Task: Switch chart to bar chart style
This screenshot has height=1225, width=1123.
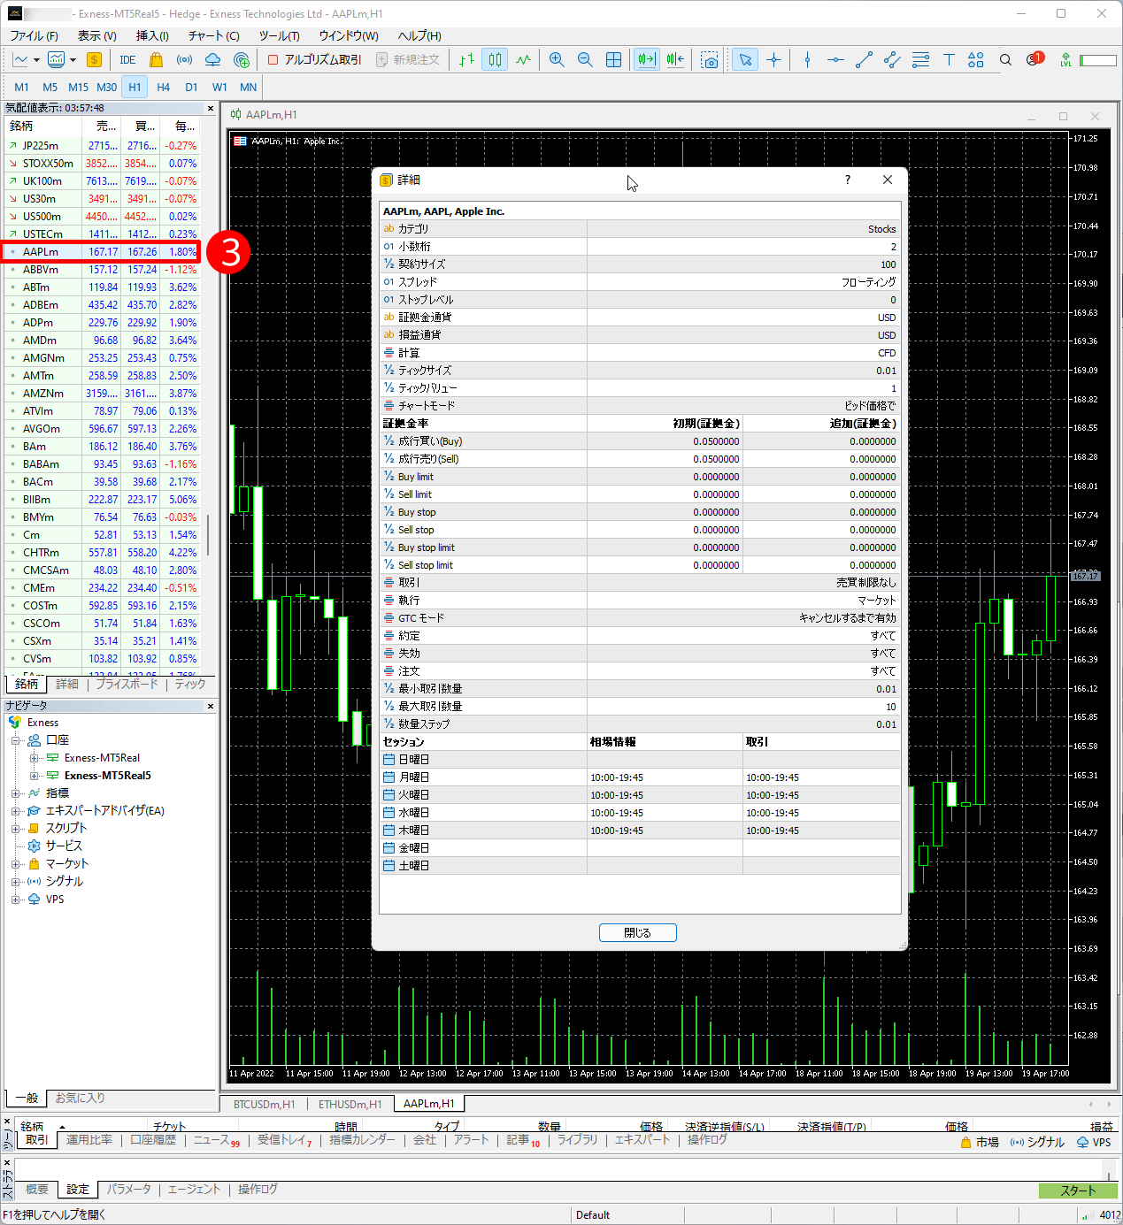Action: pos(466,59)
